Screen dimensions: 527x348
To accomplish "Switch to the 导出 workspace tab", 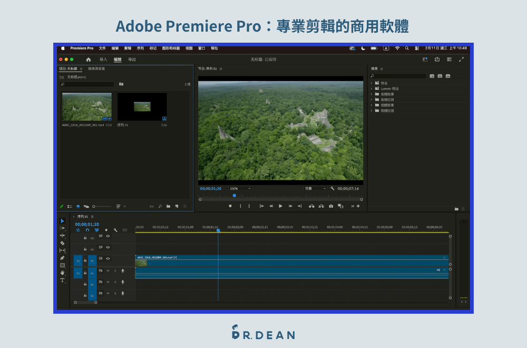I will [x=132, y=60].
